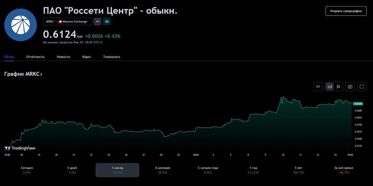Click the 0.5376 price axis label
This screenshot has width=373, height=186.
coord(358,146)
